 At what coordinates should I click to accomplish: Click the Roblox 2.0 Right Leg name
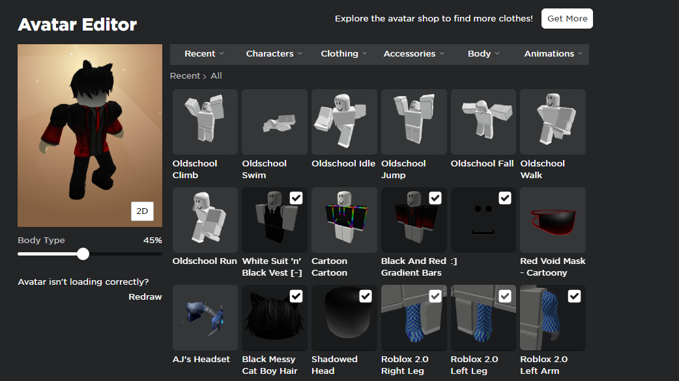tap(405, 365)
